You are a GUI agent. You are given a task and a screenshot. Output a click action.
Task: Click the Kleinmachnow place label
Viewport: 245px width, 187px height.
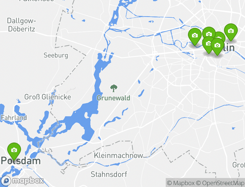[x=118, y=156]
